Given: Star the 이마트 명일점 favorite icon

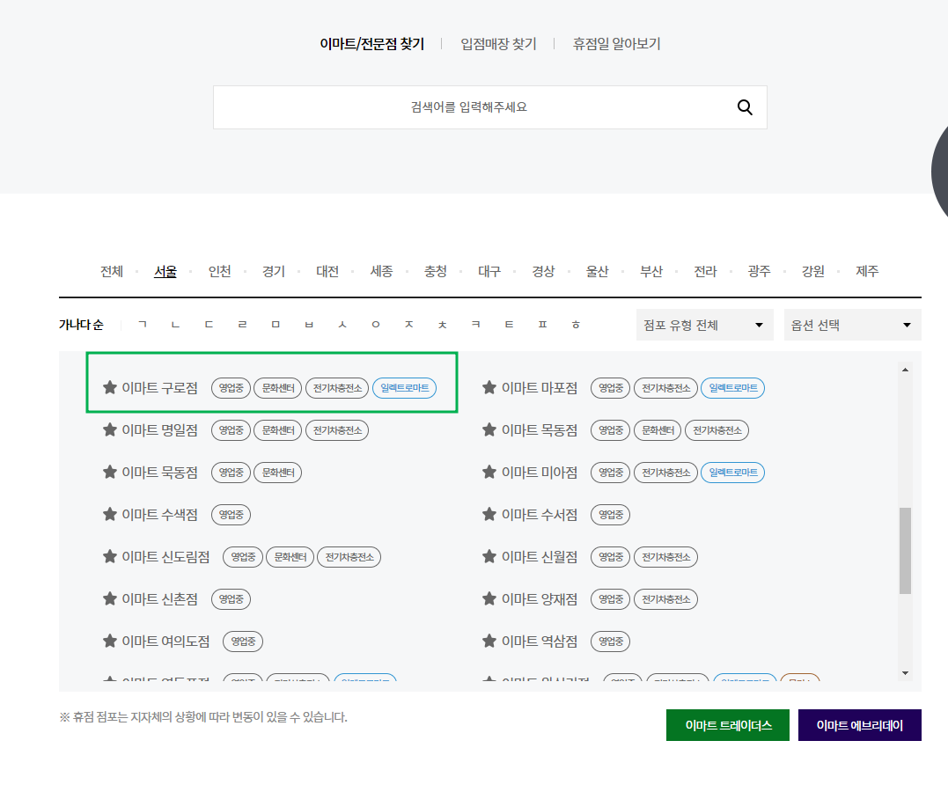Looking at the screenshot, I should 109,429.
